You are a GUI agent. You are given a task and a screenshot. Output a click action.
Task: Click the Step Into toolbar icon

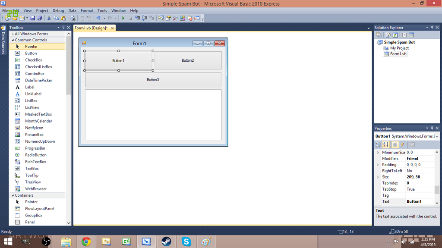pyautogui.click(x=137, y=18)
